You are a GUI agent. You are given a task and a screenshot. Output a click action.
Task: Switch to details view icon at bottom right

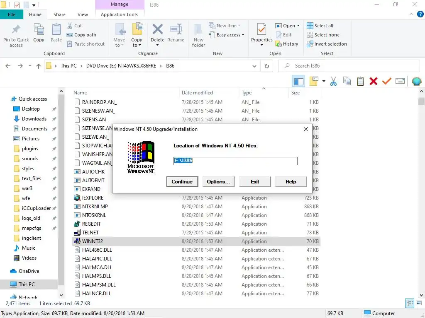coord(409,303)
